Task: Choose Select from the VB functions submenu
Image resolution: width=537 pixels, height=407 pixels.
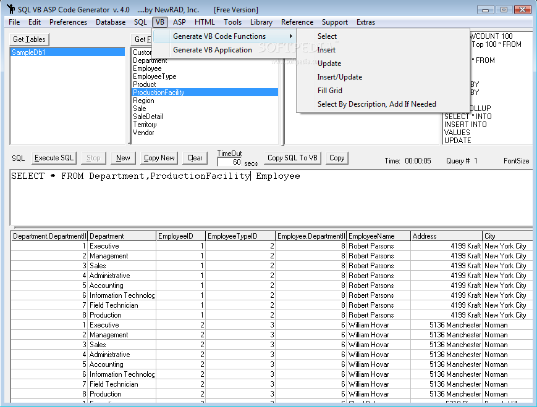Action: click(383, 36)
